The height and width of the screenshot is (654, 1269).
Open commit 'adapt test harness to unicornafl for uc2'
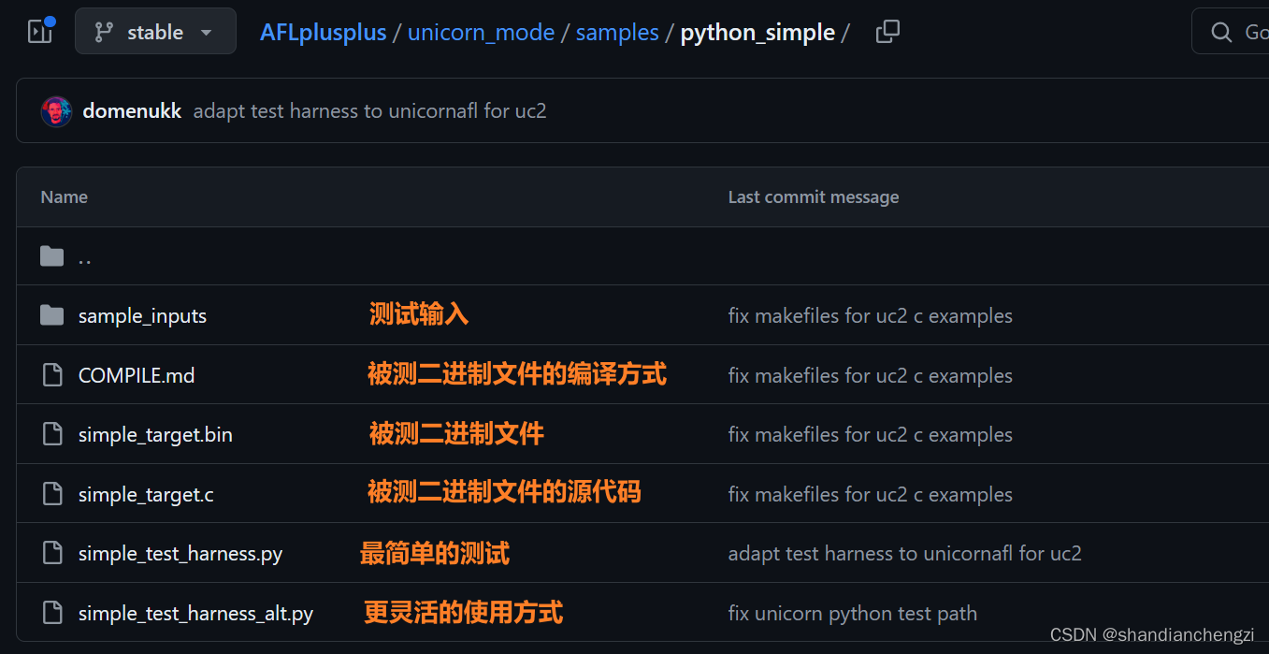[369, 110]
